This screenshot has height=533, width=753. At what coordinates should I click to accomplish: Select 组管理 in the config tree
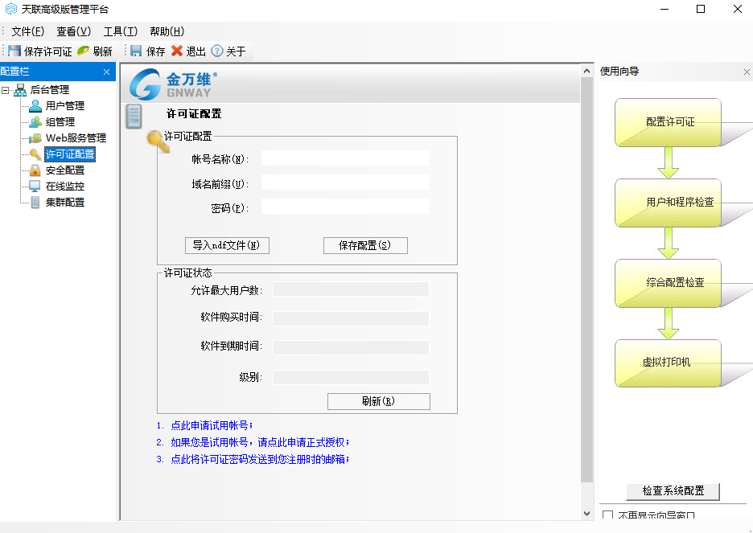pos(60,122)
